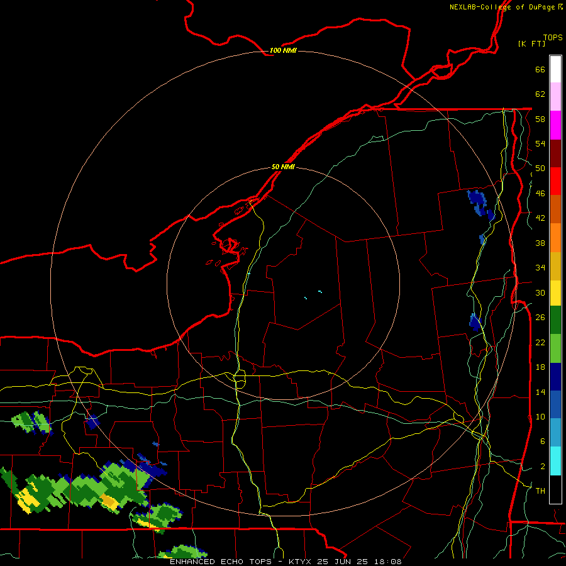The height and width of the screenshot is (566, 566).
Task: Click the navy 22 kft legend swatch
Action: pyautogui.click(x=555, y=377)
